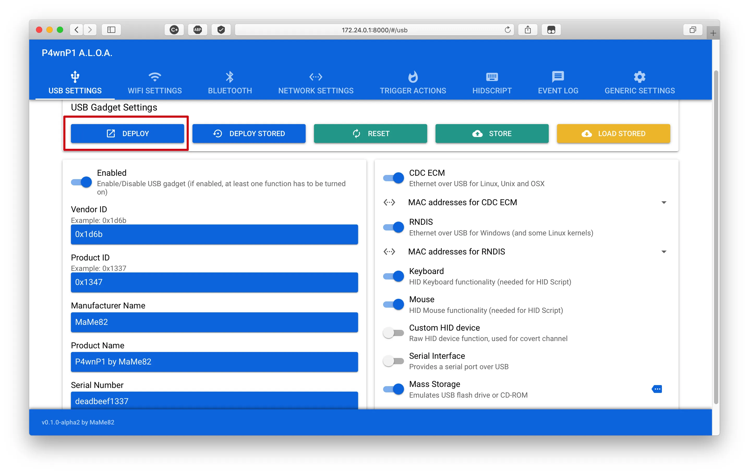Screen dimensions: 749x474
Task: Click the Network Settings arrows icon
Action: tap(316, 76)
